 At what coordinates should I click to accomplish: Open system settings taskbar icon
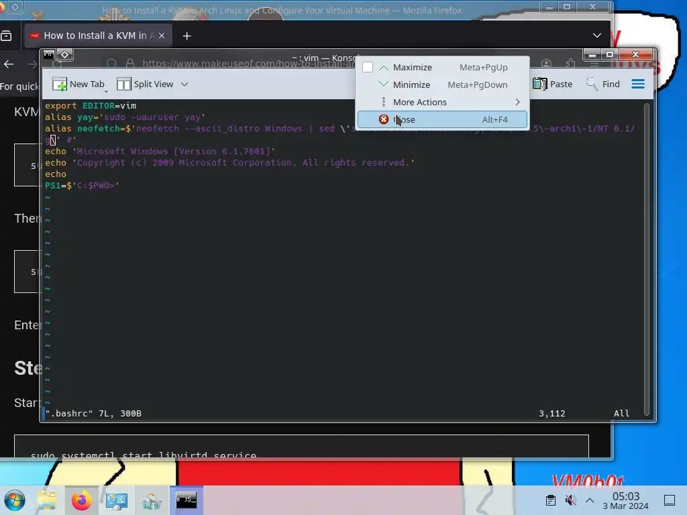(x=117, y=500)
